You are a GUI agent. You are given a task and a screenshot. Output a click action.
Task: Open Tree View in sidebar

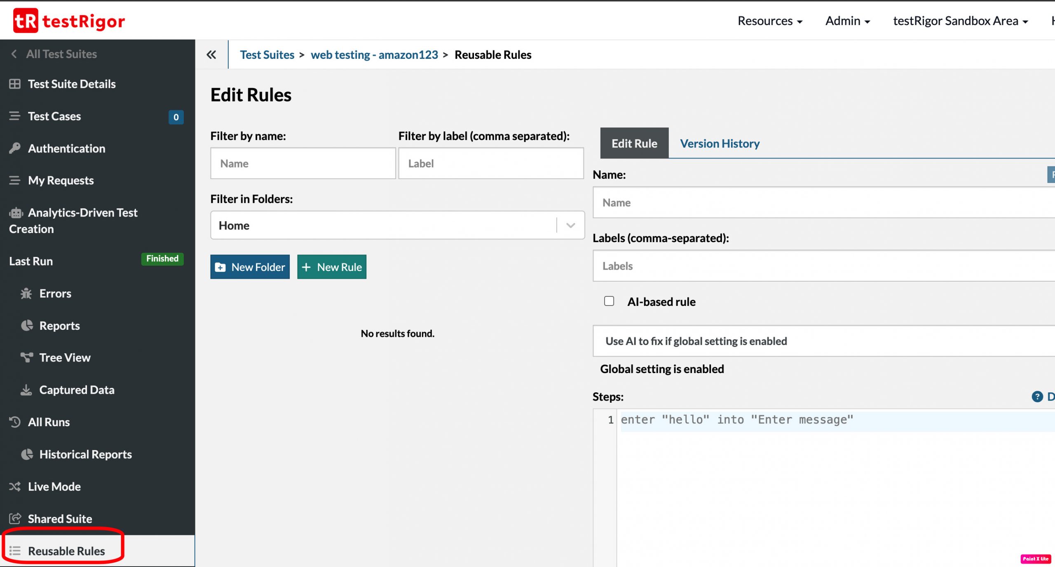64,357
